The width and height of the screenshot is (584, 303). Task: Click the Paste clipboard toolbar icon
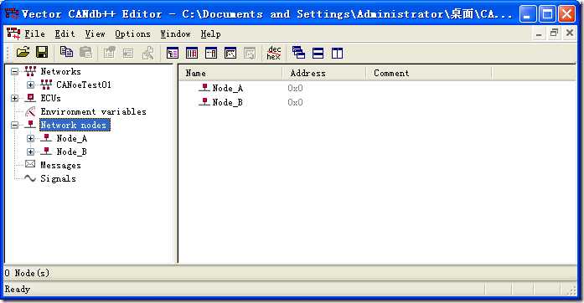pyautogui.click(x=85, y=53)
